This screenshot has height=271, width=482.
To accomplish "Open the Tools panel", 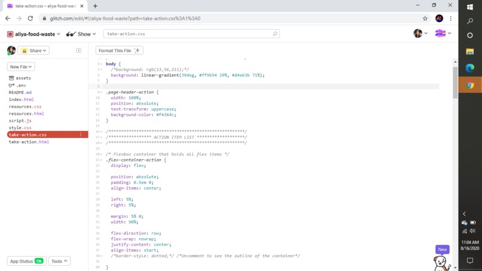I will click(x=59, y=261).
